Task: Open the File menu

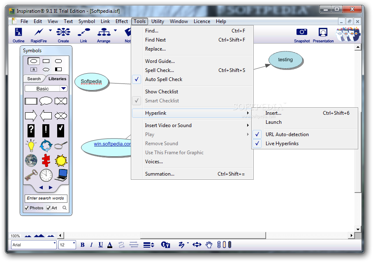Action: tap(24, 21)
